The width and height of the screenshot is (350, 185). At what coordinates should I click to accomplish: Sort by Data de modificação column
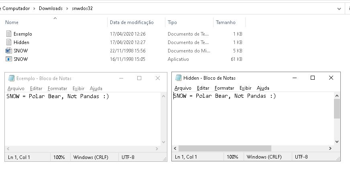[132, 22]
